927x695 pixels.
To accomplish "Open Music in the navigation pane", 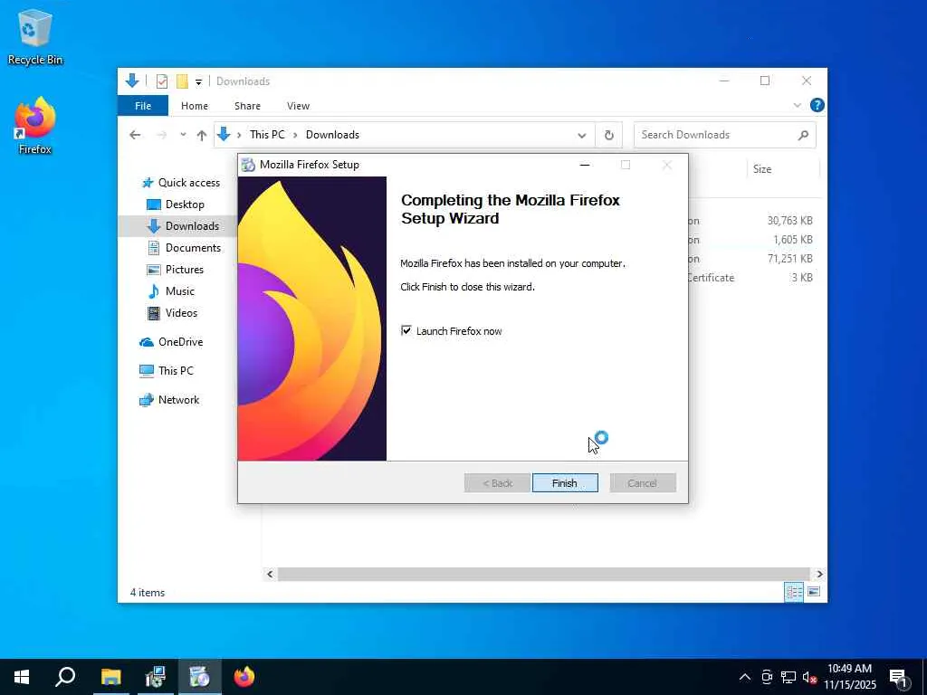I will click(170, 291).
